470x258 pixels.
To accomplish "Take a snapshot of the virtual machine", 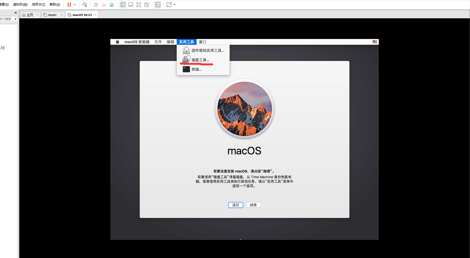I will pos(96,5).
